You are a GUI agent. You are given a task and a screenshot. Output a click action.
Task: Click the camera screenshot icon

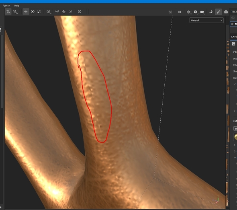226,12
